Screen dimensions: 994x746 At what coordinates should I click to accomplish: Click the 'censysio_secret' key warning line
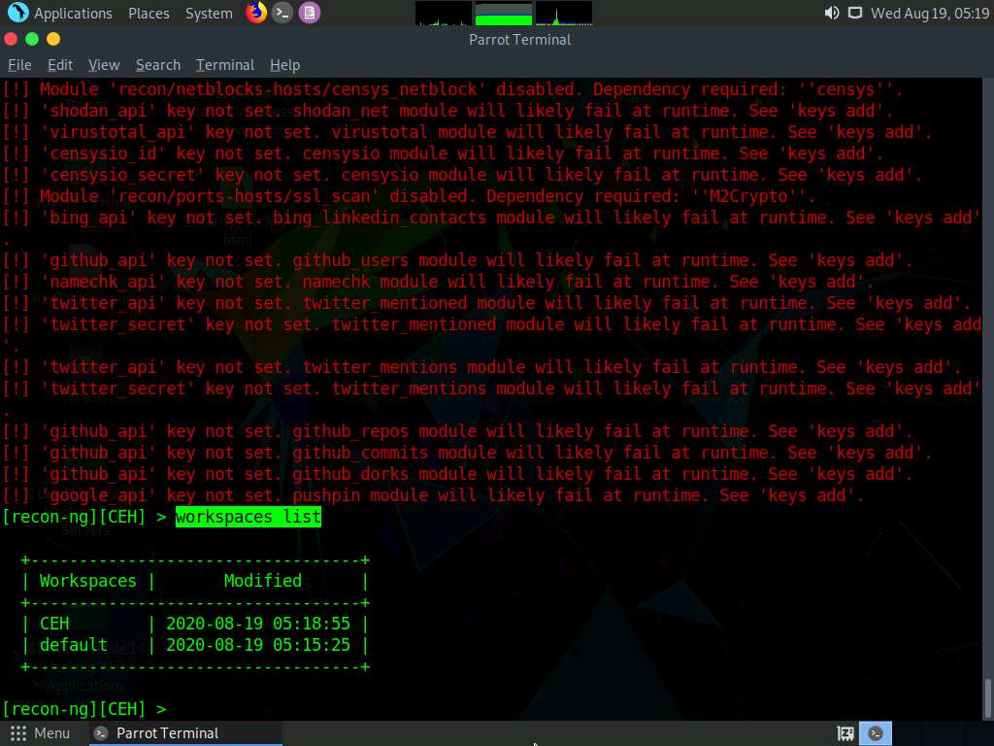pos(462,175)
